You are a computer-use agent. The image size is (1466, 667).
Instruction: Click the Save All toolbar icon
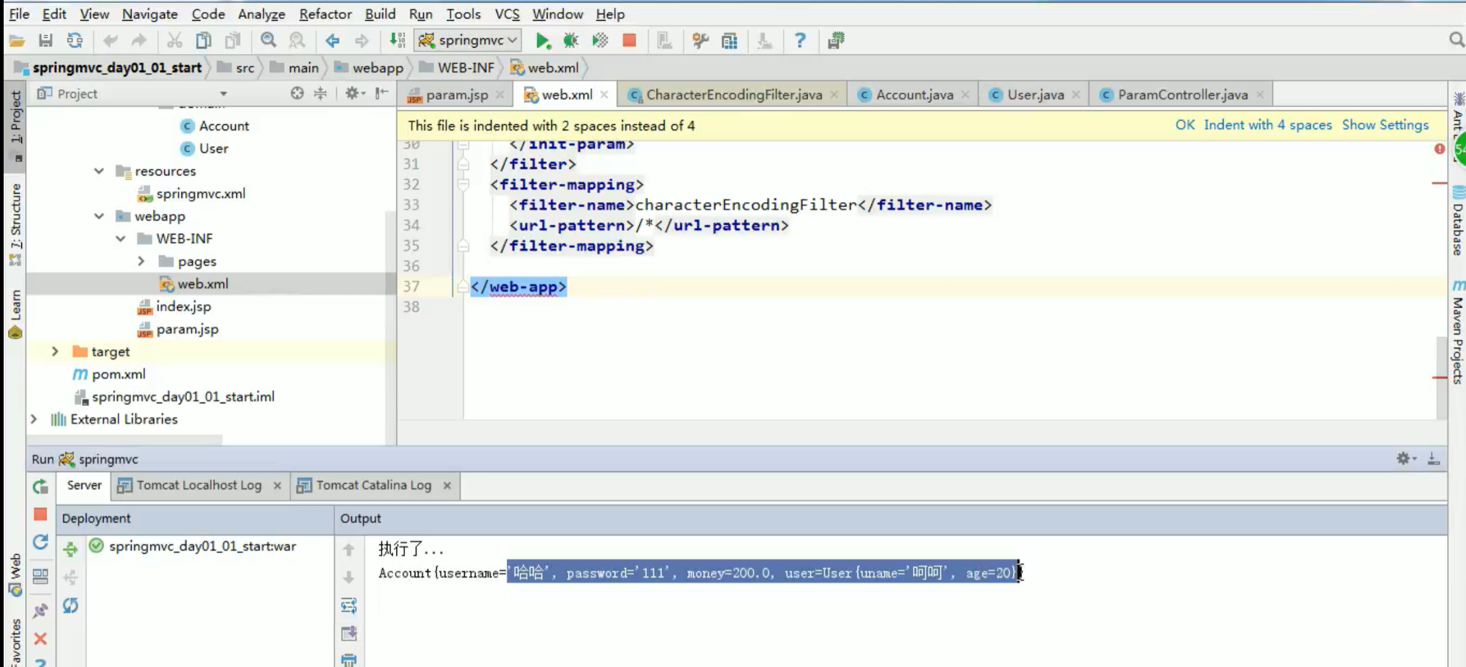pyautogui.click(x=46, y=41)
